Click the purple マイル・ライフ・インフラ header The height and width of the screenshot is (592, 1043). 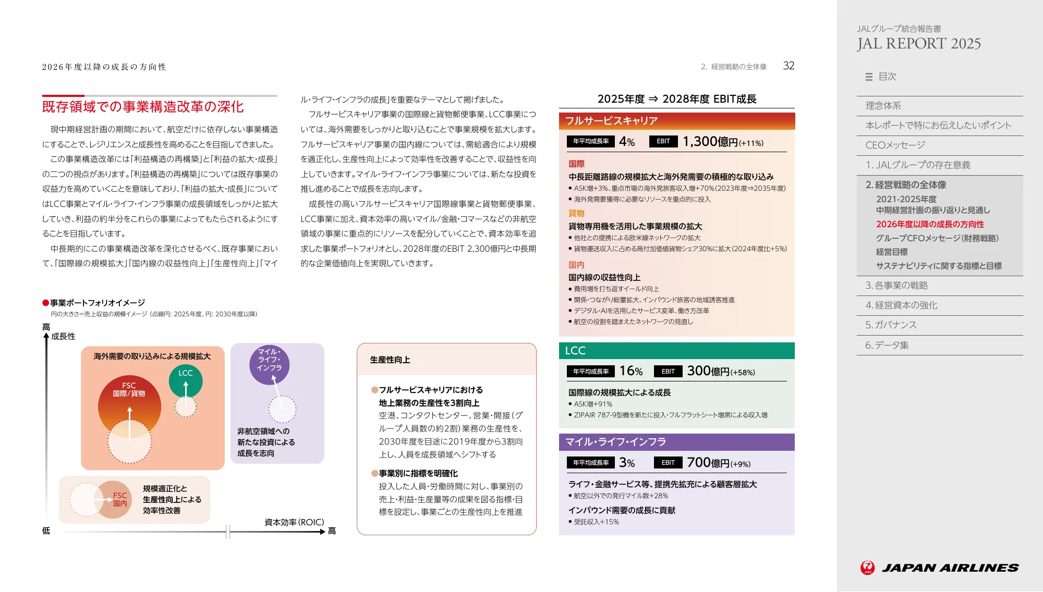tap(677, 442)
